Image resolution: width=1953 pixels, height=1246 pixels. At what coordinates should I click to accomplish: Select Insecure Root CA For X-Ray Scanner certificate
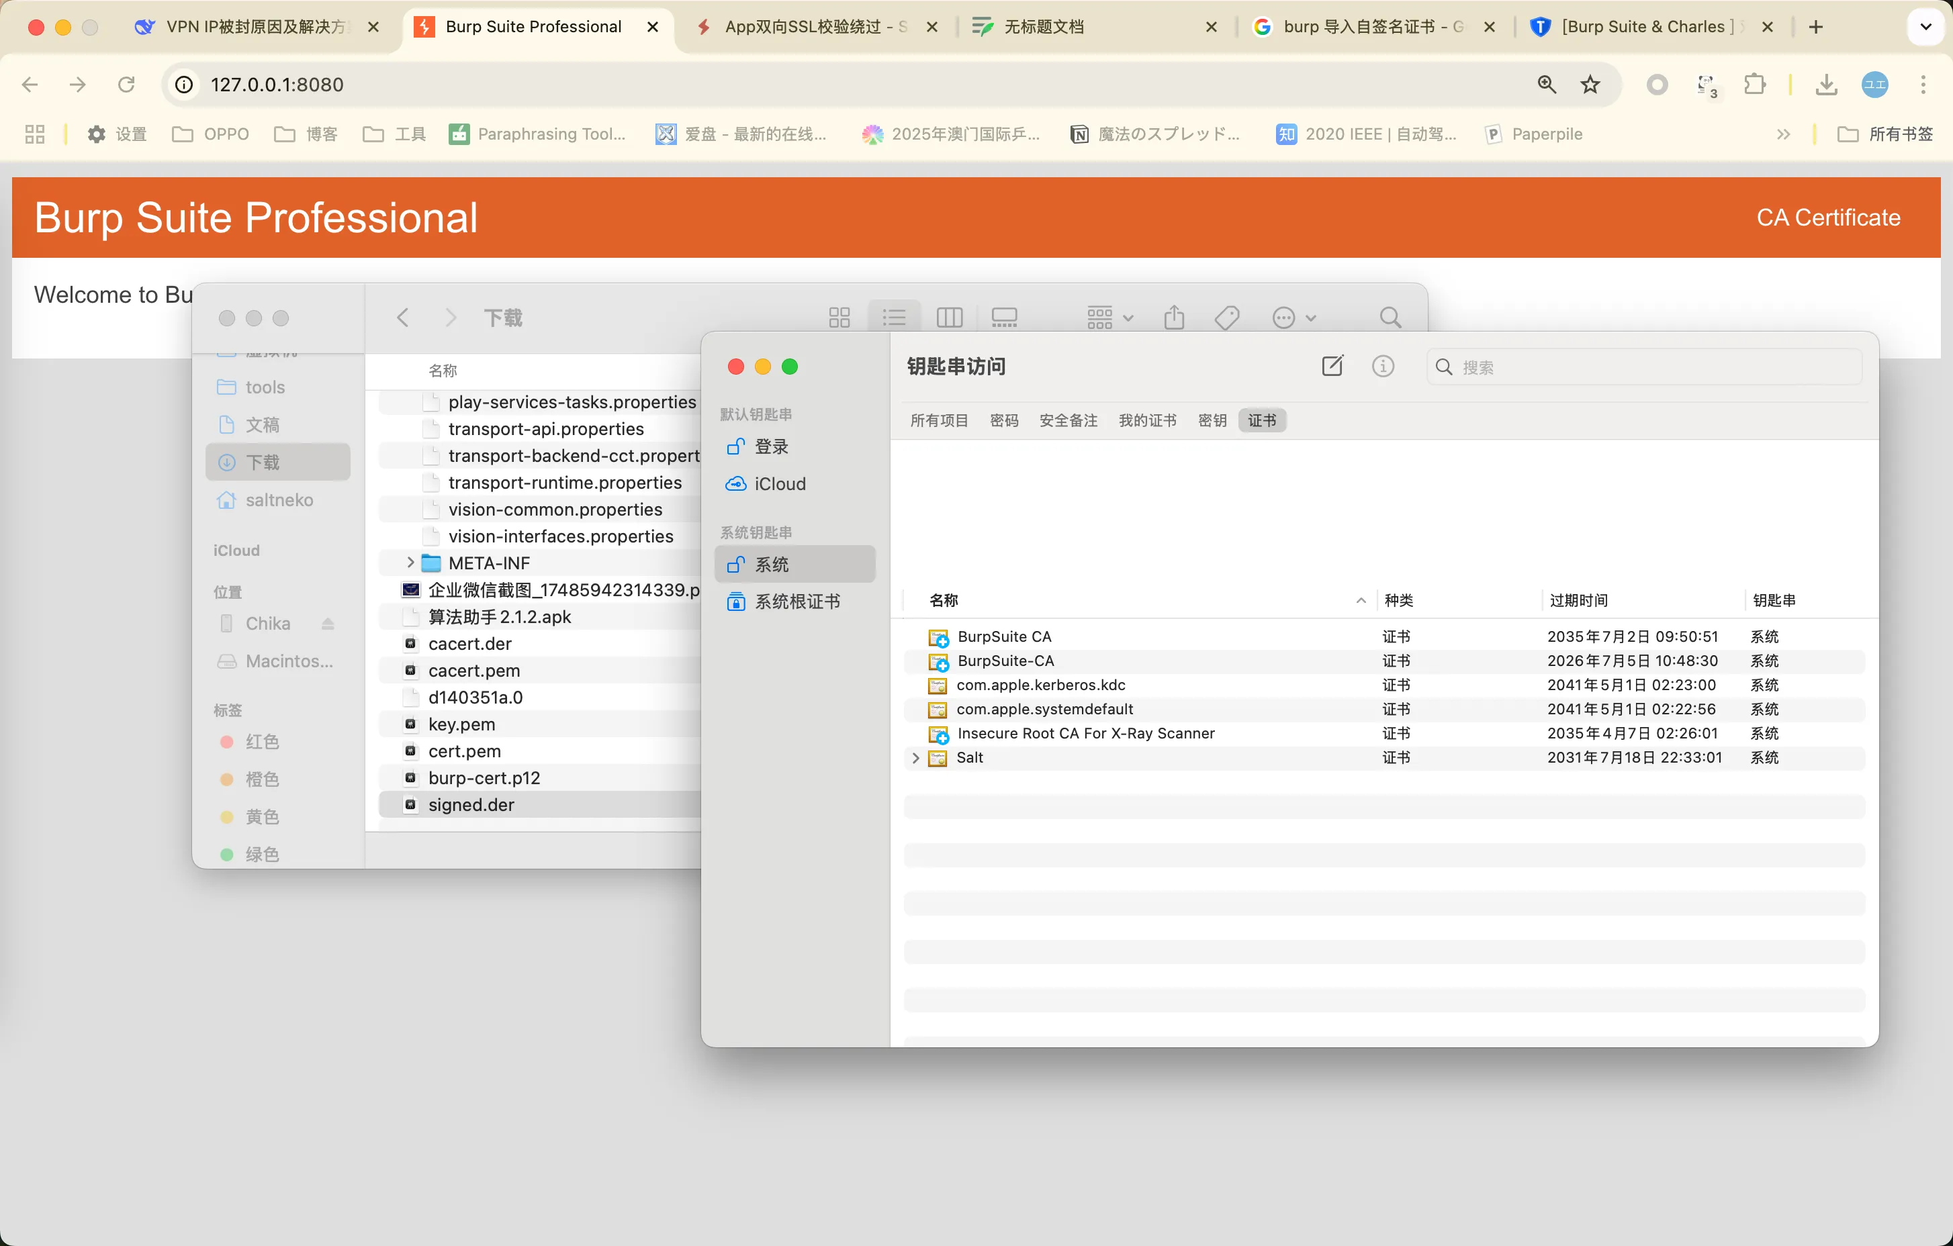point(1384,733)
